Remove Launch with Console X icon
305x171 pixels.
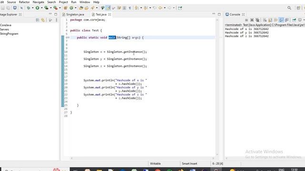coord(252,20)
